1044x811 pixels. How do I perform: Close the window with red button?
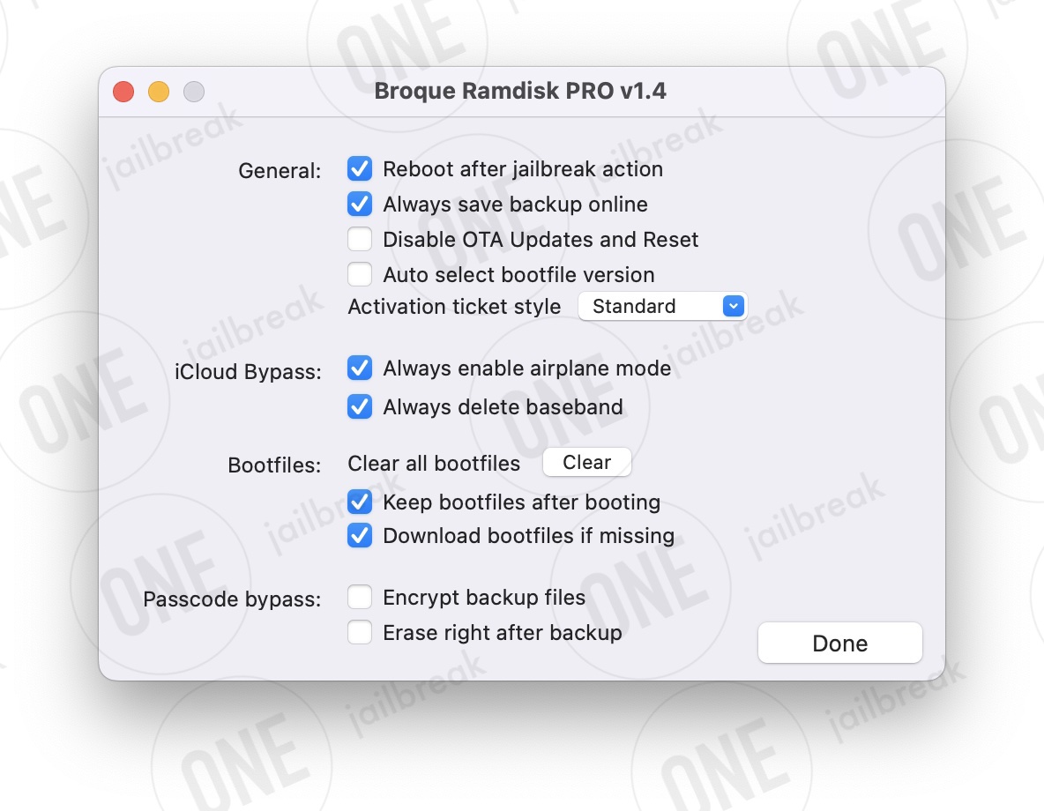click(123, 91)
